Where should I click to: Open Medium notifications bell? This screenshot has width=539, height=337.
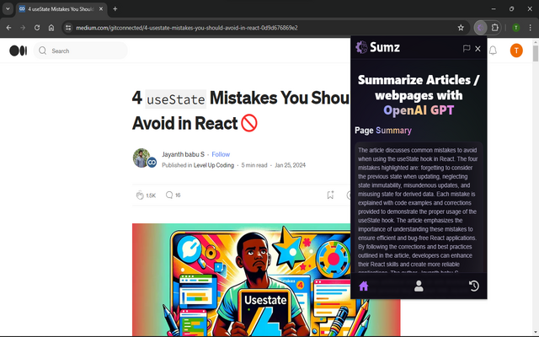(x=493, y=51)
